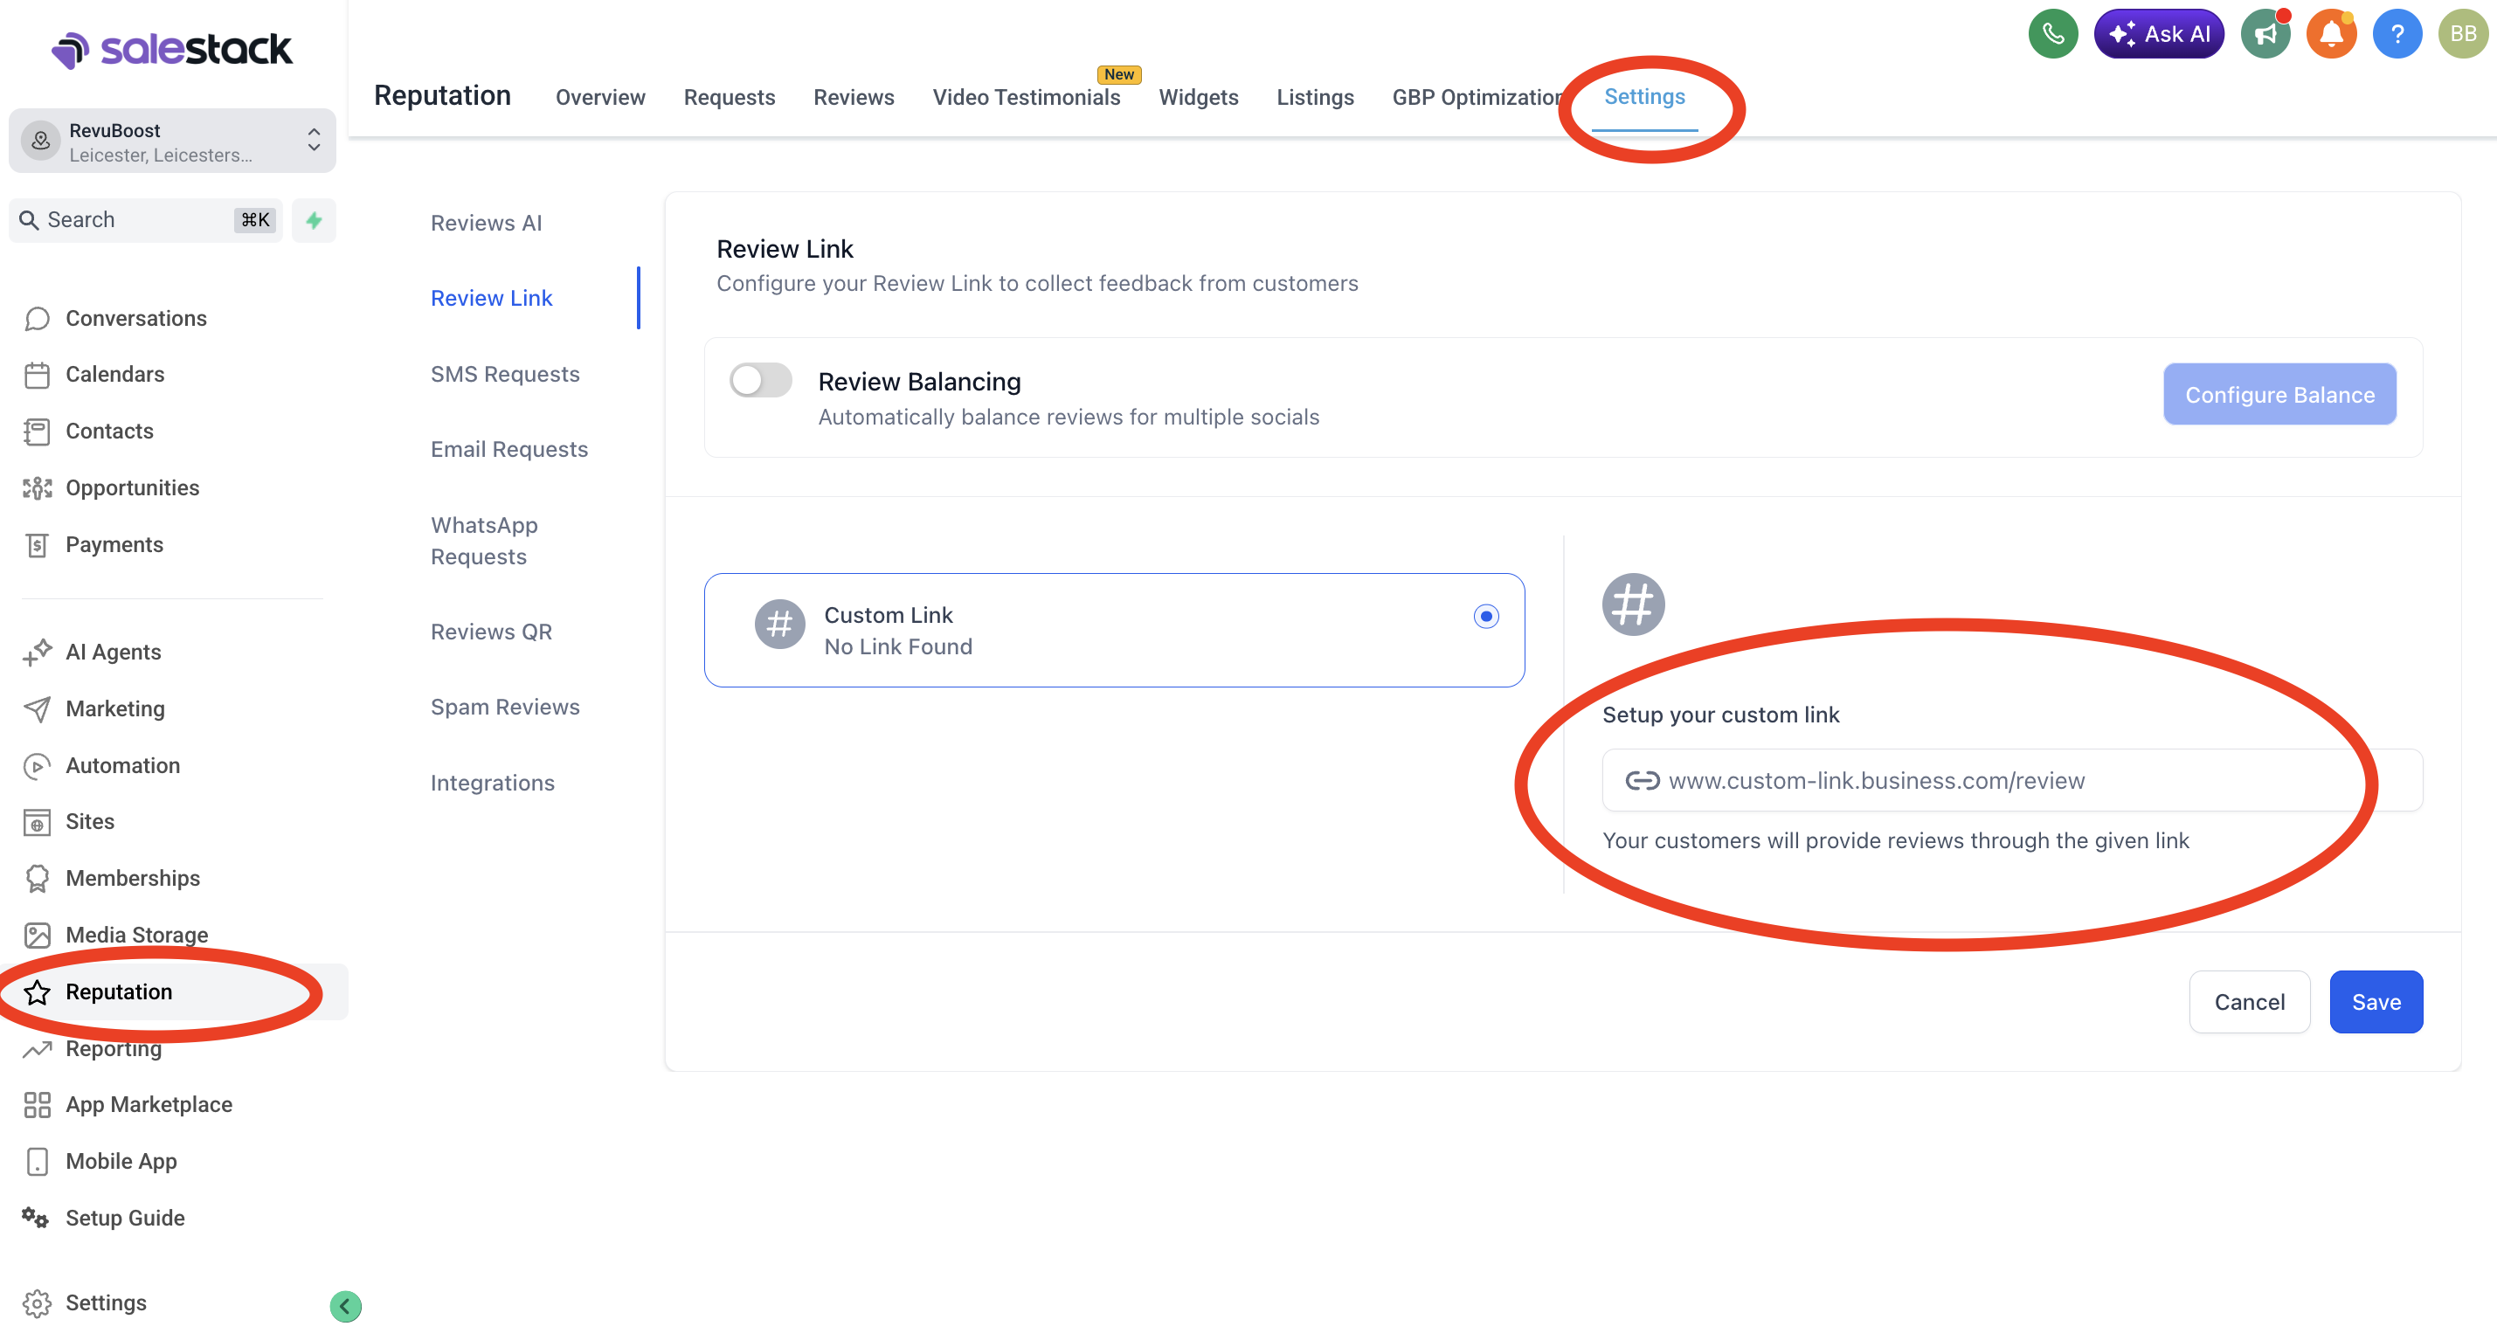Click the Custom Link hash icon card
Viewport: 2497px width, 1340px height.
pyautogui.click(x=1114, y=631)
